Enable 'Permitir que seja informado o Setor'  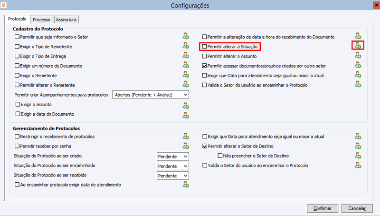17,37
